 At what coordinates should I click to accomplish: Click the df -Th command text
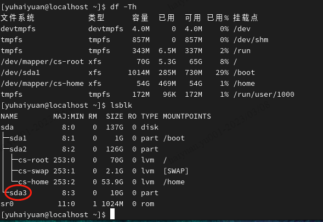[x=123, y=7]
